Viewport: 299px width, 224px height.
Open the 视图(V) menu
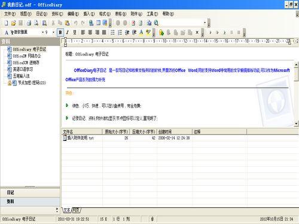26,14
